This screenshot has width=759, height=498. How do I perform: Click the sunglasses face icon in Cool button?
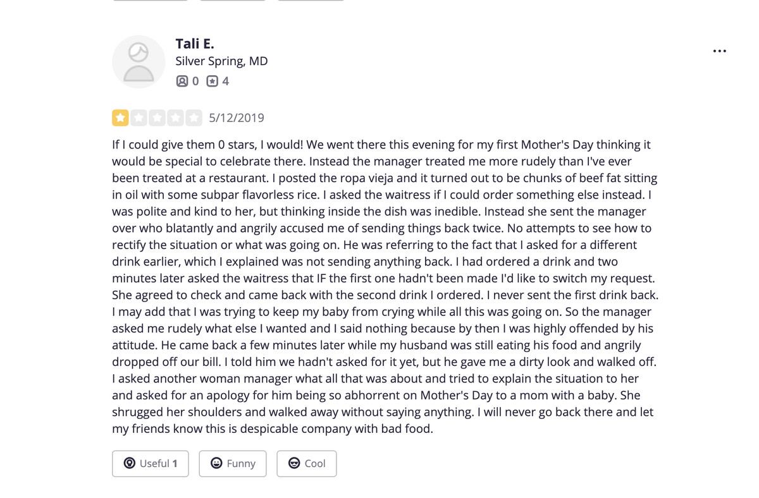pyautogui.click(x=294, y=463)
